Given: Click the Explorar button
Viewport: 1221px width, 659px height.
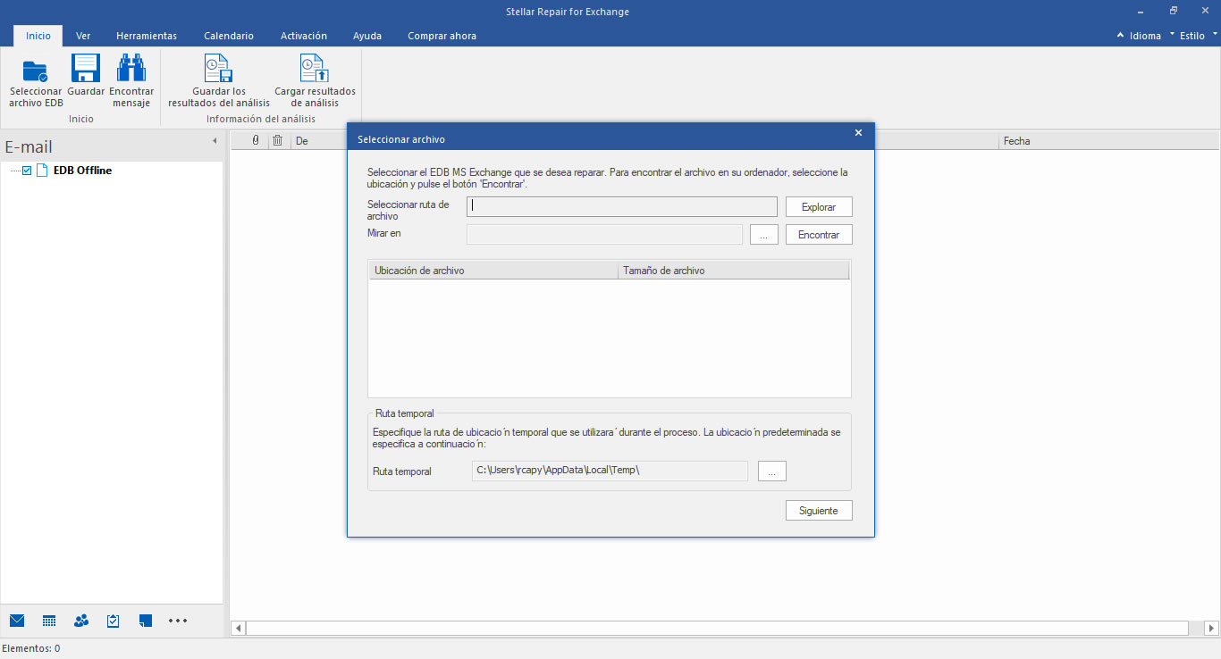Looking at the screenshot, I should click(x=819, y=207).
